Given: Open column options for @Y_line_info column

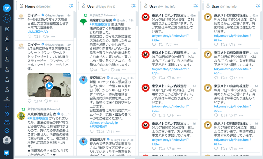Looking at the screenshot, I should pos(258,6).
